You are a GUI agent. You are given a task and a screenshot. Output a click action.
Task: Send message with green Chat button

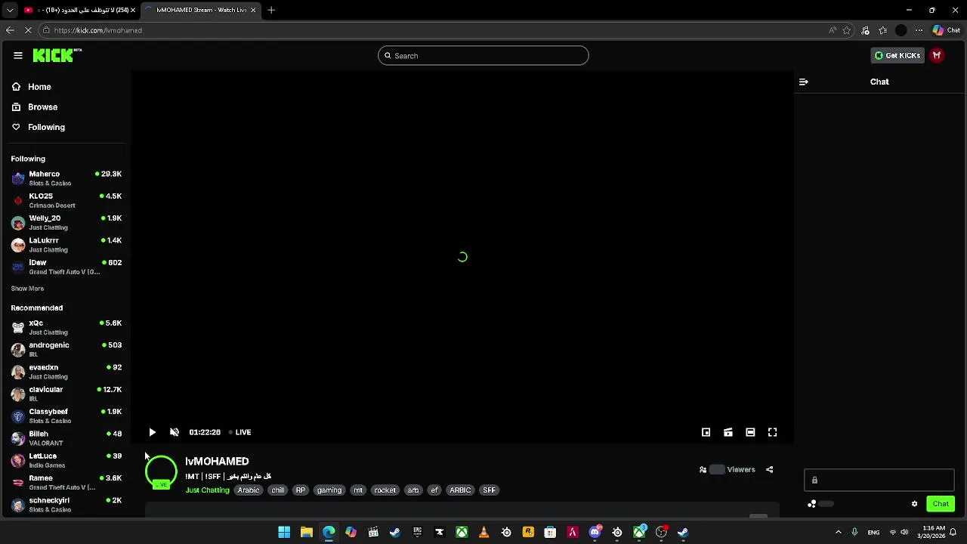click(941, 504)
